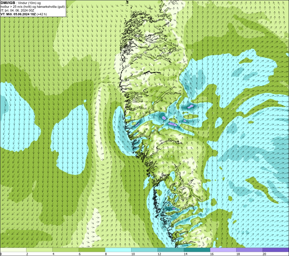Click the colorbar label '20'
Viewport: 289px width, 256px height.
pos(264,254)
